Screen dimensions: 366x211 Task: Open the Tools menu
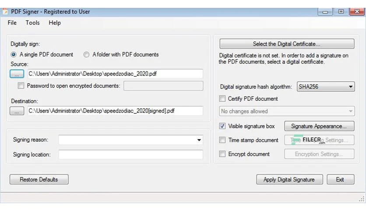tap(33, 23)
